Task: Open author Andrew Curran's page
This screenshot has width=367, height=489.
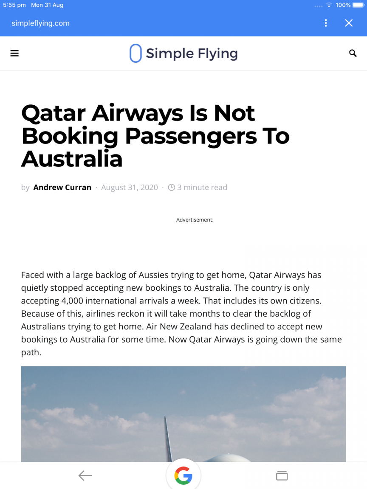Action: coord(62,188)
